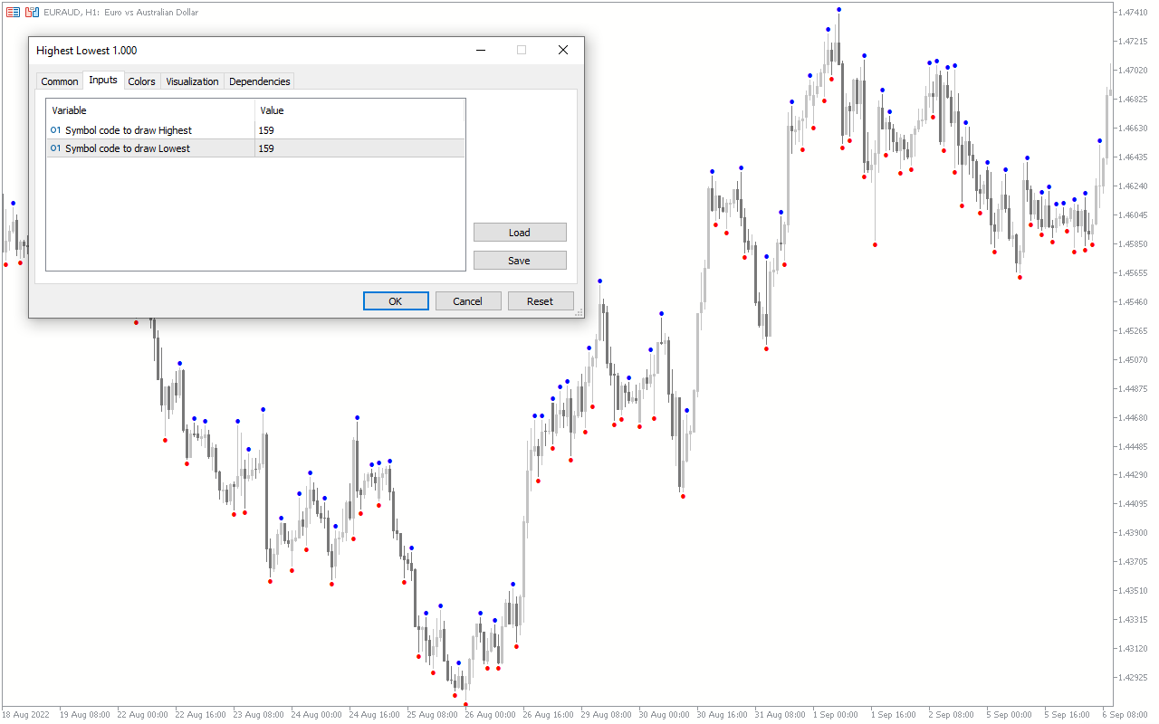Image resolution: width=1159 pixels, height=724 pixels.
Task: Open the Colors tab
Action: (x=141, y=81)
